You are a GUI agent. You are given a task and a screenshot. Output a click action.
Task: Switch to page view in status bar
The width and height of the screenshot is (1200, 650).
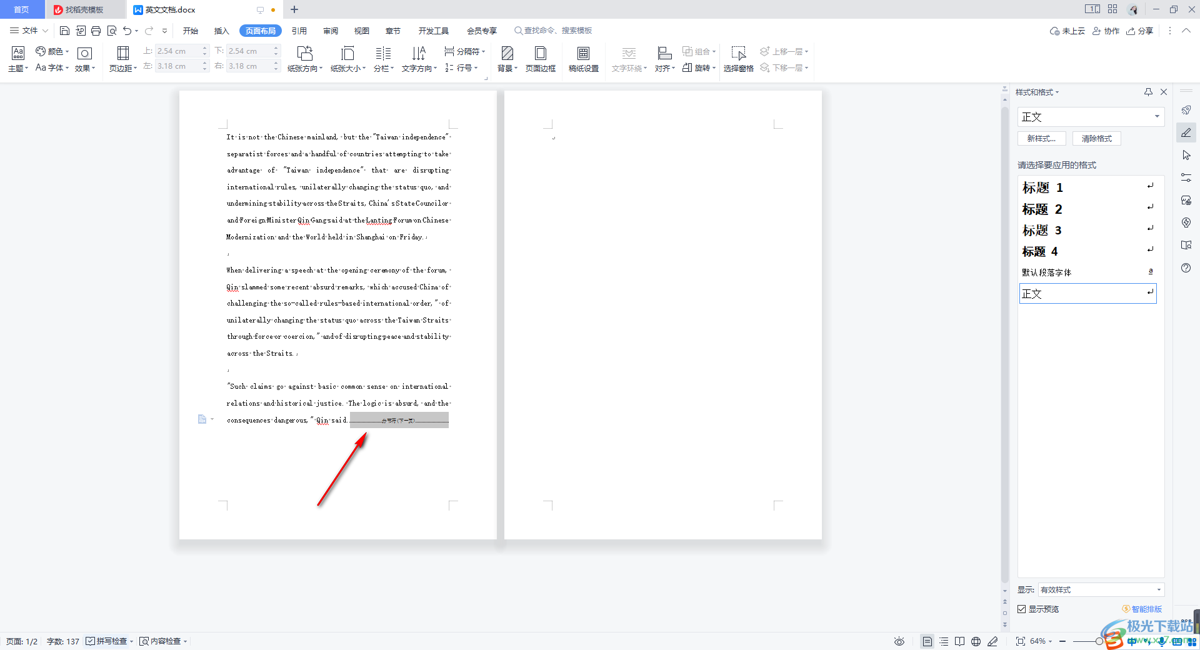tap(927, 641)
